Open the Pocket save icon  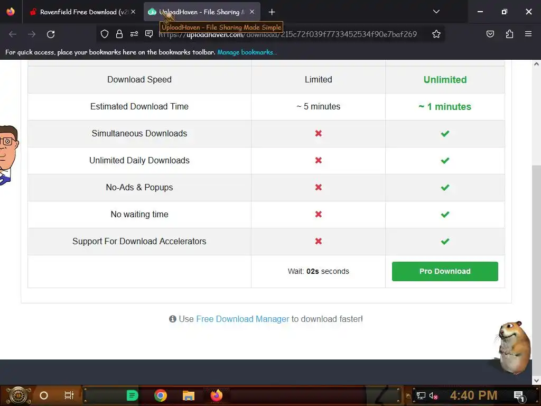click(490, 34)
